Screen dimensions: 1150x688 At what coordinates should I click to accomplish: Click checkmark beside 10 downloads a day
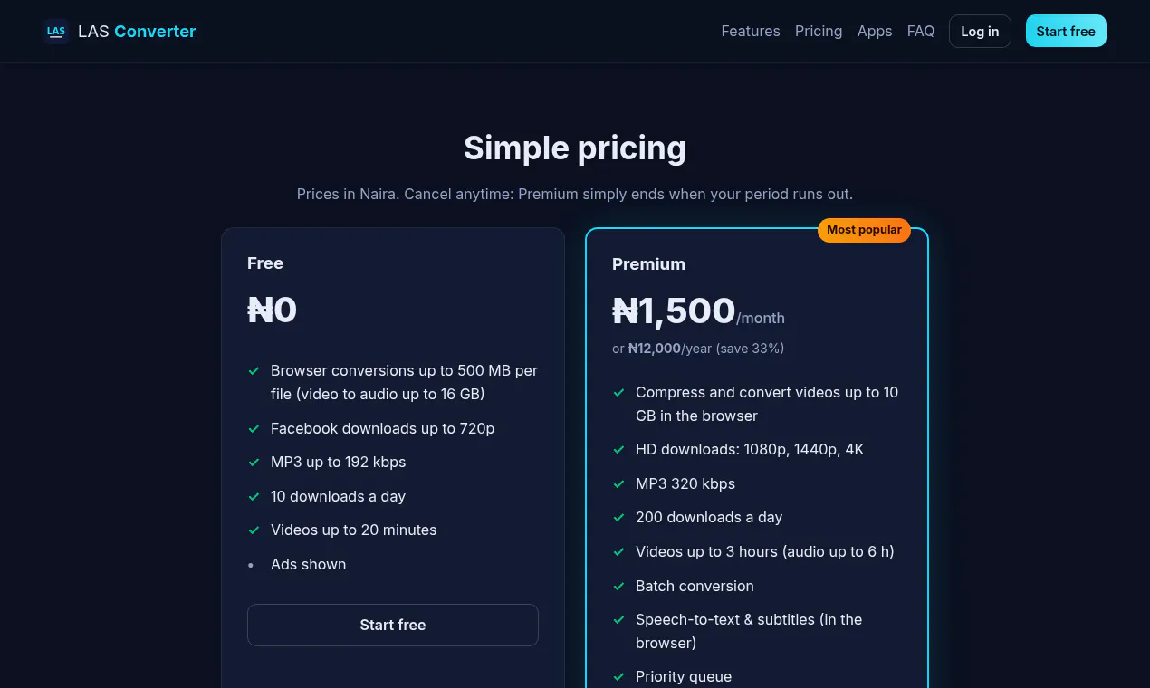pos(254,497)
